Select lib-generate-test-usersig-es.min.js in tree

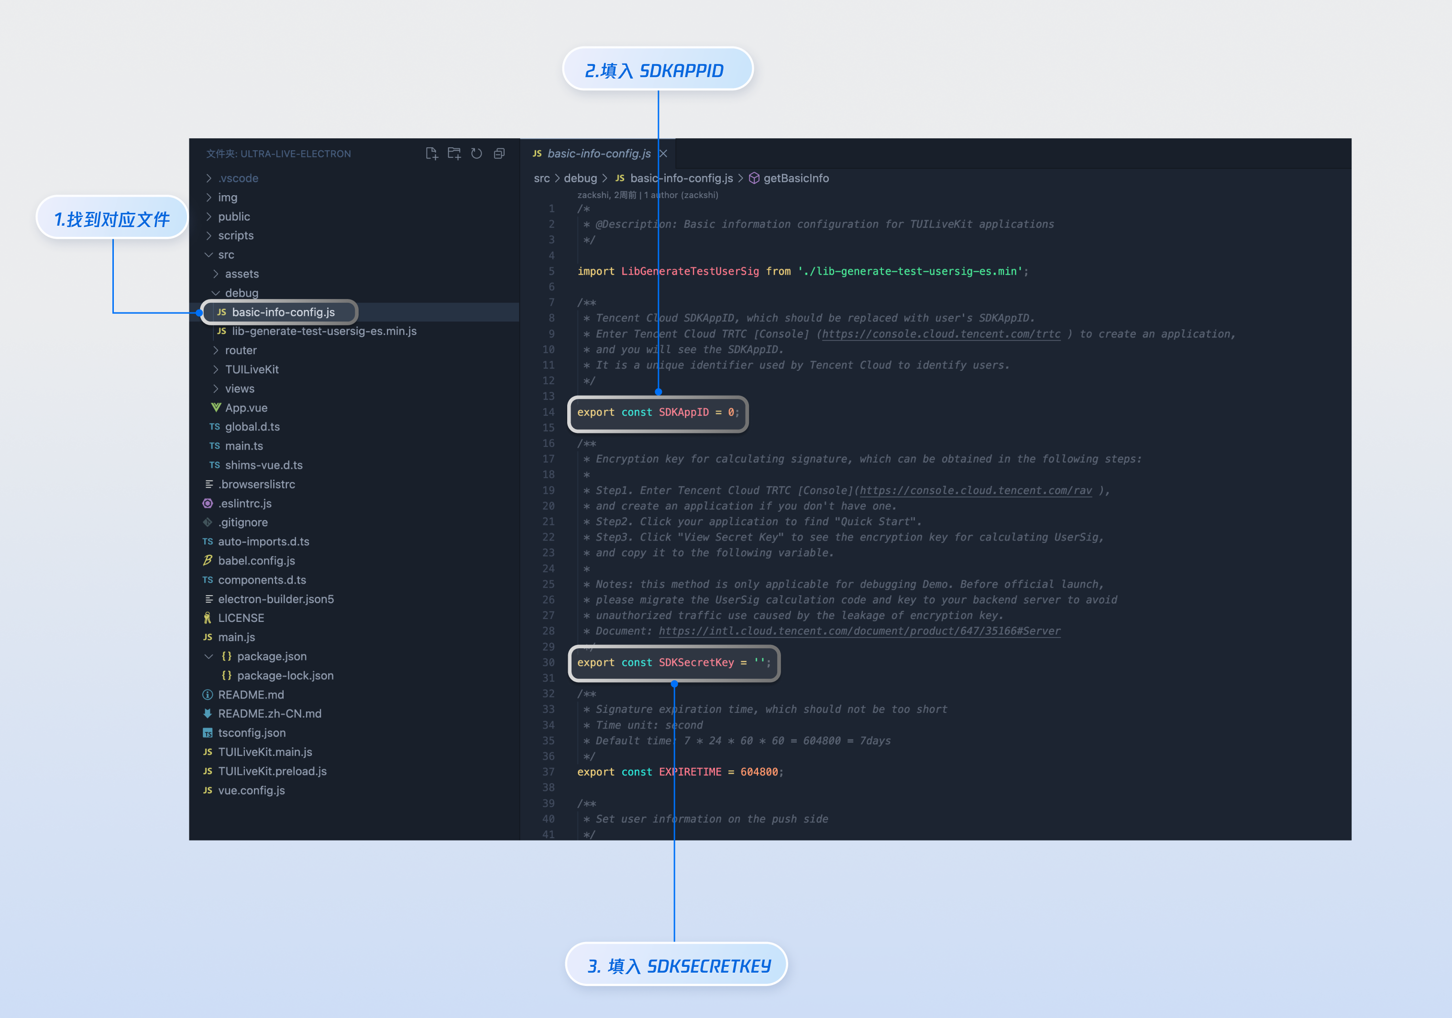[x=324, y=332]
